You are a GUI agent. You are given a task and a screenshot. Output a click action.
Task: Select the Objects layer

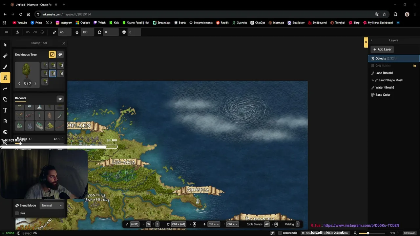point(394,58)
